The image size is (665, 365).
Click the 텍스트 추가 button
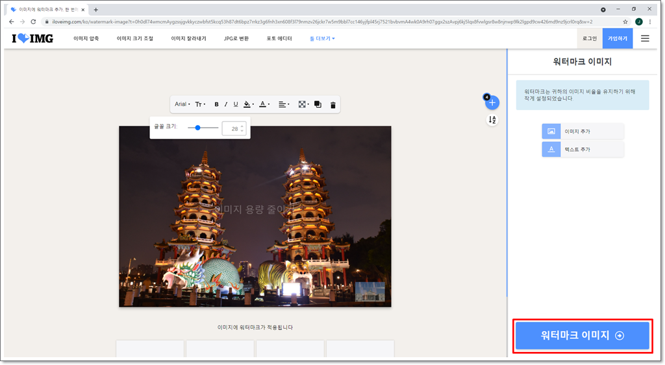[x=583, y=149]
